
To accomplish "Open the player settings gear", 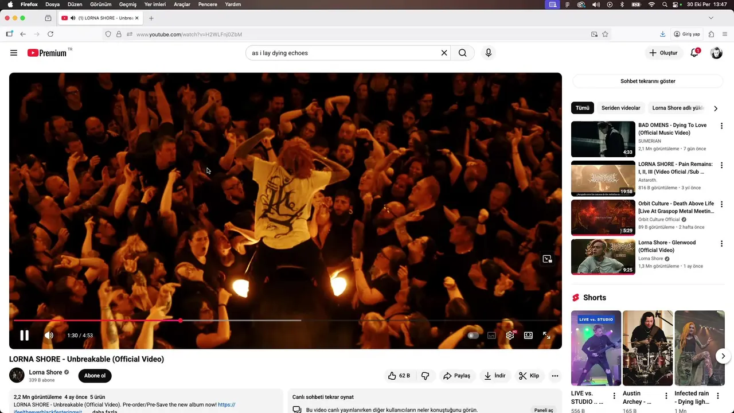I will (510, 336).
